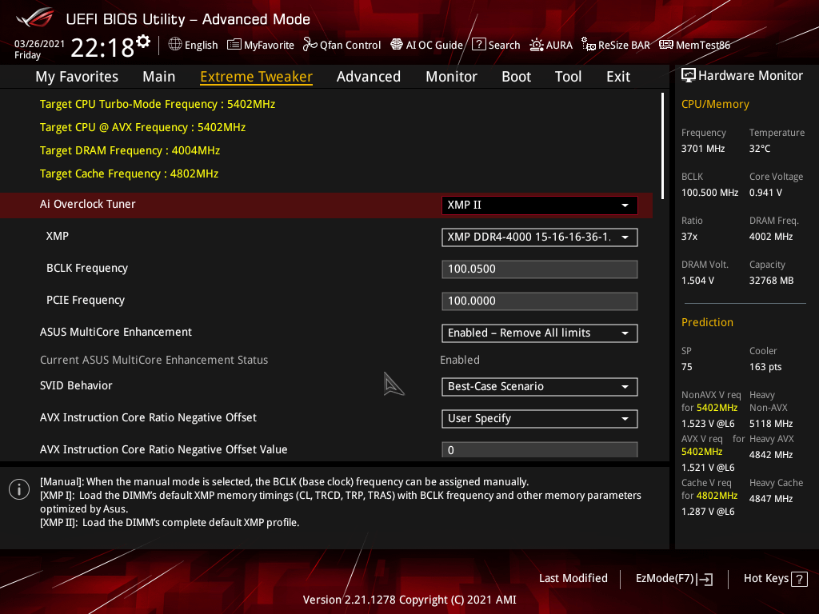Toggle ReSize BAR icon
Viewport: 819px width, 614px height.
589,45
